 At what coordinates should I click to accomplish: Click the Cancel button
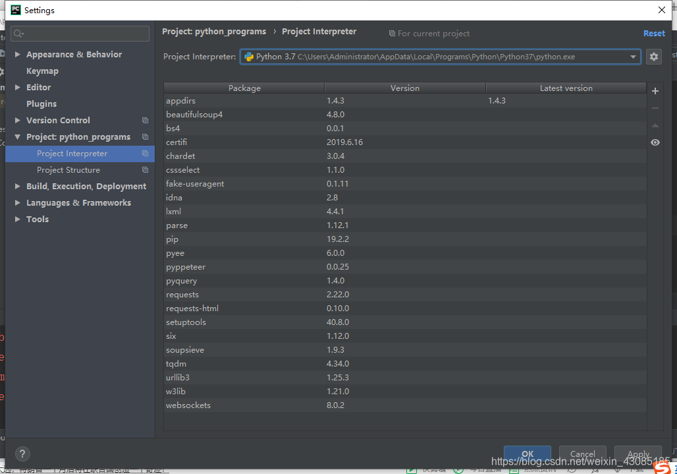click(582, 454)
